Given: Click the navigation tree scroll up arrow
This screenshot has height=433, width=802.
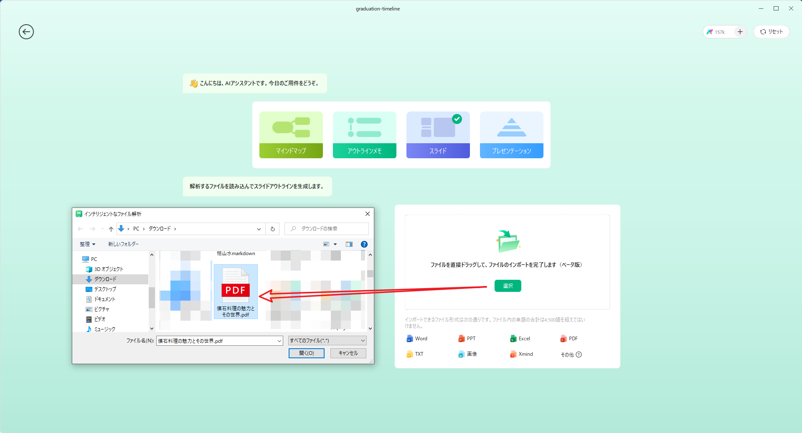Looking at the screenshot, I should (152, 255).
